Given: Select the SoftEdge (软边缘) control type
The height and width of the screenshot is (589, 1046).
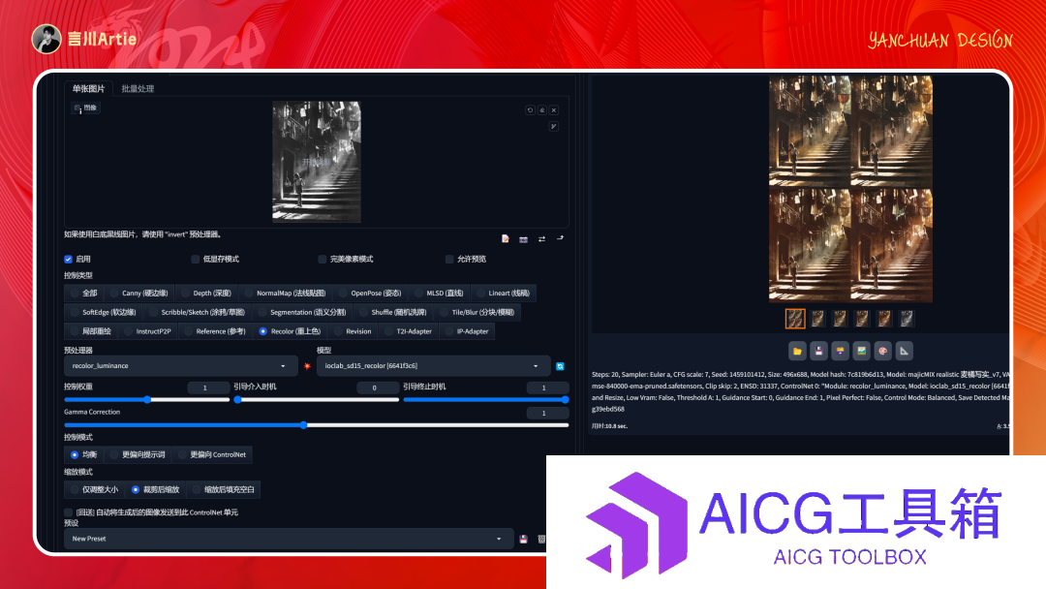Looking at the screenshot, I should point(103,312).
